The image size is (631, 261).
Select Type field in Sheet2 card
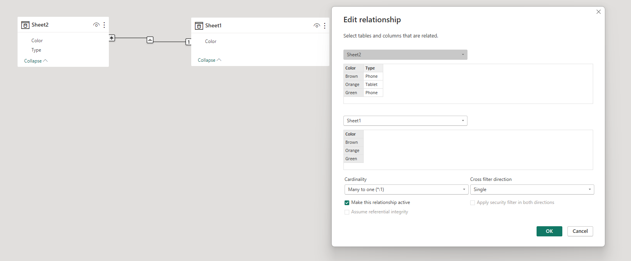point(36,50)
